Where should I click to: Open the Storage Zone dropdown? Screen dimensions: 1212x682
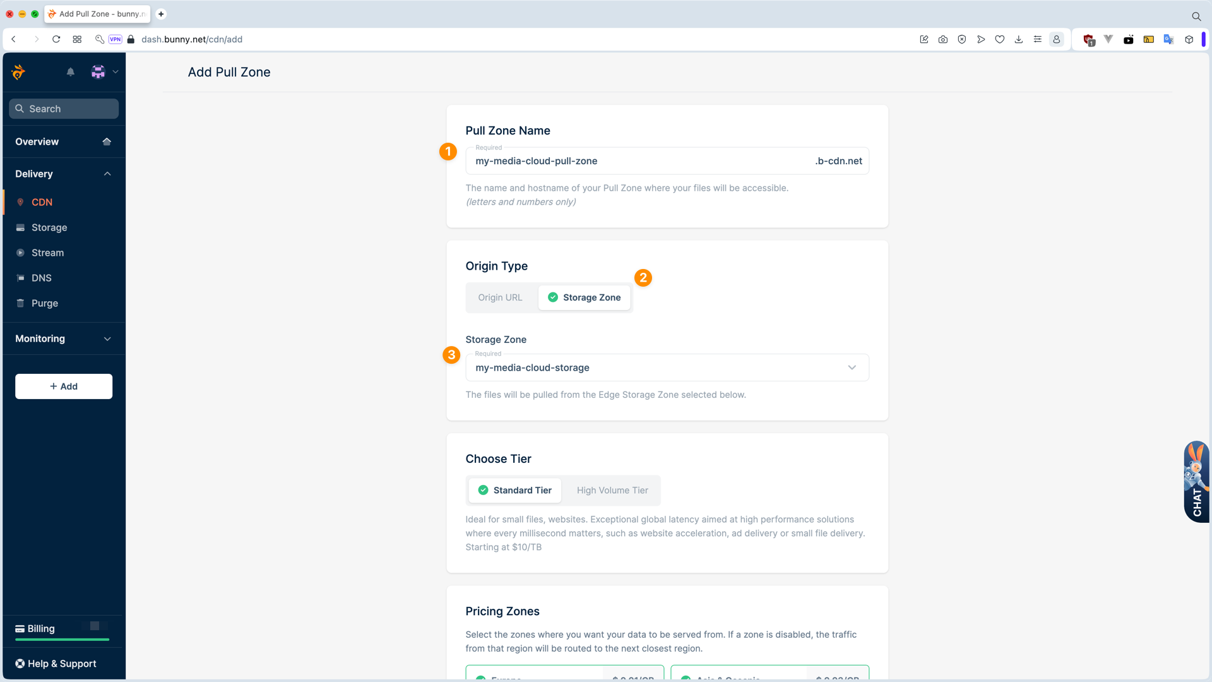click(x=667, y=368)
